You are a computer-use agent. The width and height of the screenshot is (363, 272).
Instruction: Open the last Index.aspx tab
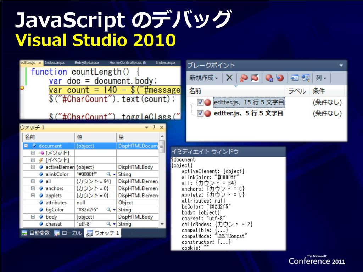pyautogui.click(x=166, y=63)
